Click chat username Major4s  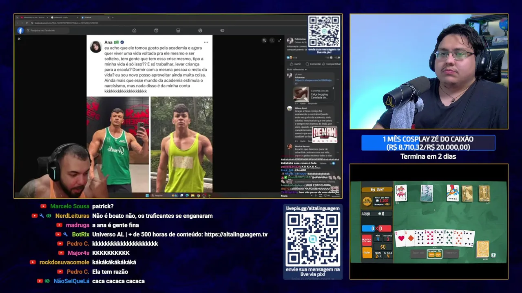[x=79, y=253]
